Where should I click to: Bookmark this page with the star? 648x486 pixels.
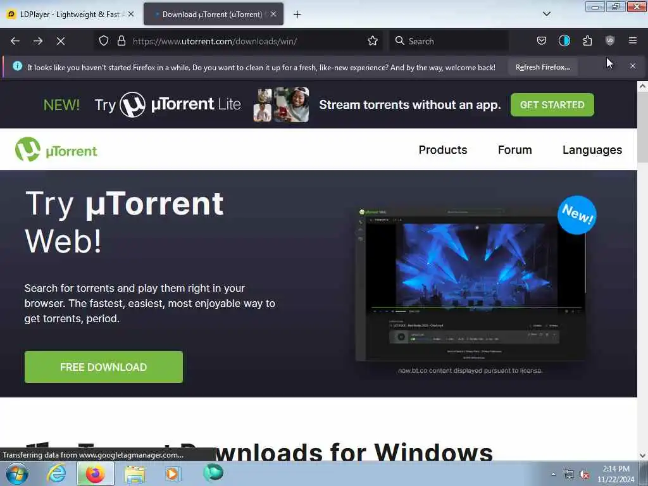coord(373,40)
